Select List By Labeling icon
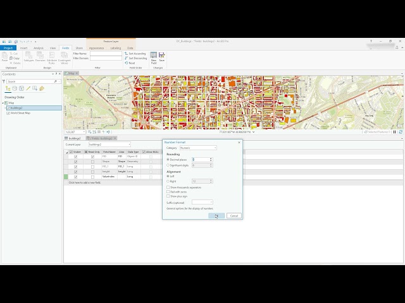Image resolution: width=405 pixels, height=303 pixels. pyautogui.click(x=42, y=88)
